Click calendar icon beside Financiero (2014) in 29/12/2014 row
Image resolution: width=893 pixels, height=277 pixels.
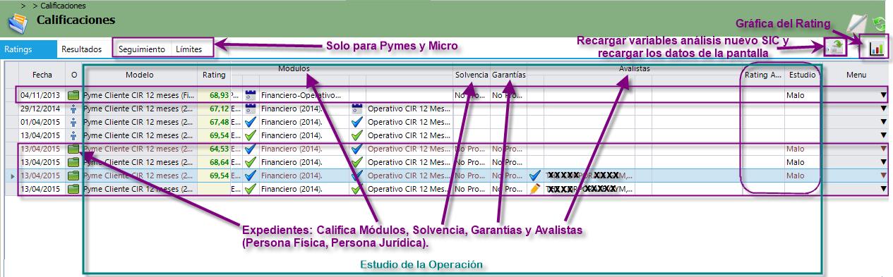250,109
